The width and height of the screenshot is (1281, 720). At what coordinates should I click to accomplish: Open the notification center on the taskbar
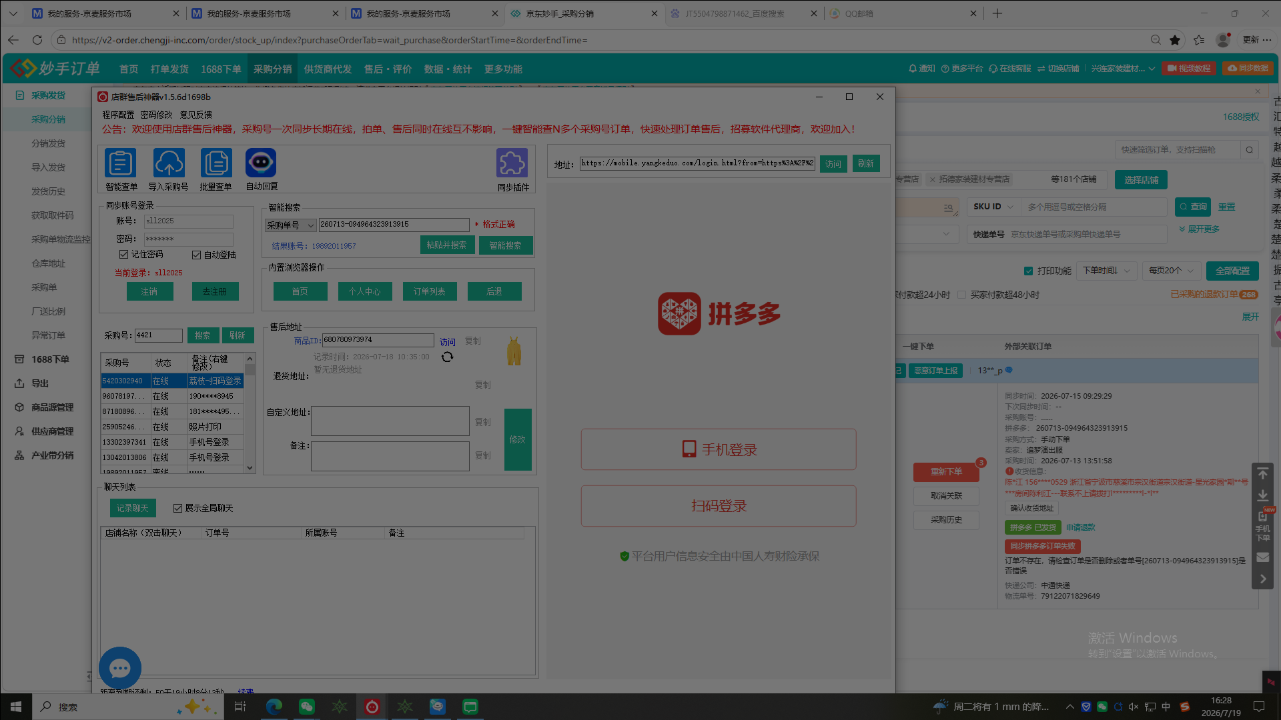[1259, 707]
